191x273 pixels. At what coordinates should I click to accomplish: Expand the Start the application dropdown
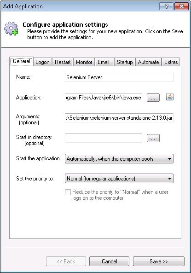click(x=119, y=159)
